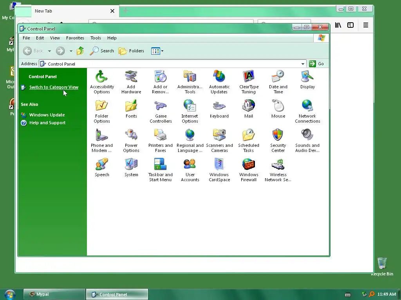The height and width of the screenshot is (300, 401).
Task: Open the Views dropdown button
Action: (157, 51)
